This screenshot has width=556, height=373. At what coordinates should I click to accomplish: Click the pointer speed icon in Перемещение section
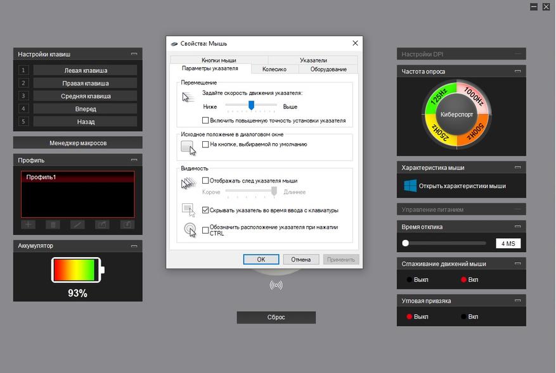point(188,97)
